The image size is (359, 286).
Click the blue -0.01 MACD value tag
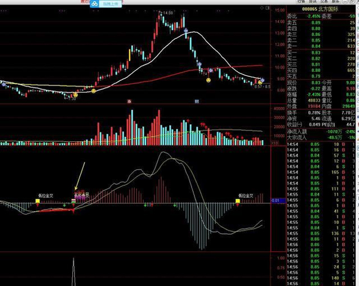click(278, 201)
